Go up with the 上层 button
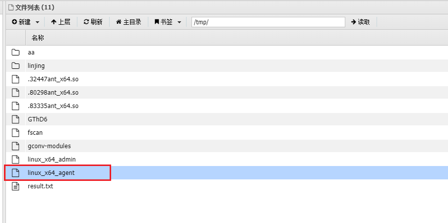 click(61, 22)
